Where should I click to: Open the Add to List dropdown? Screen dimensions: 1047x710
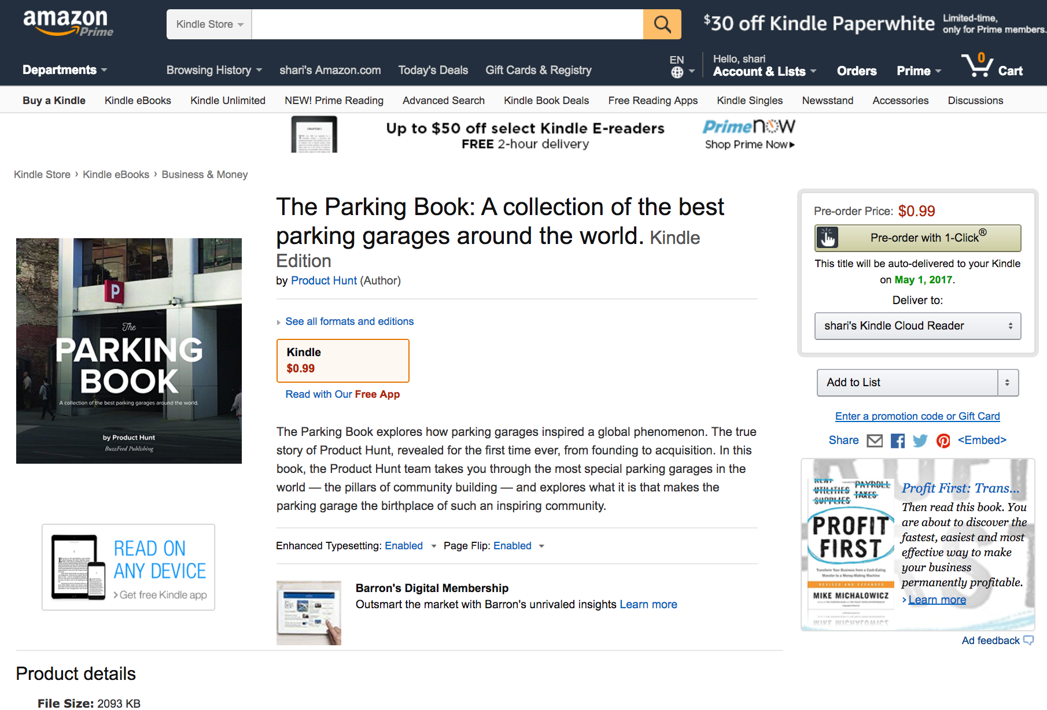pos(917,382)
